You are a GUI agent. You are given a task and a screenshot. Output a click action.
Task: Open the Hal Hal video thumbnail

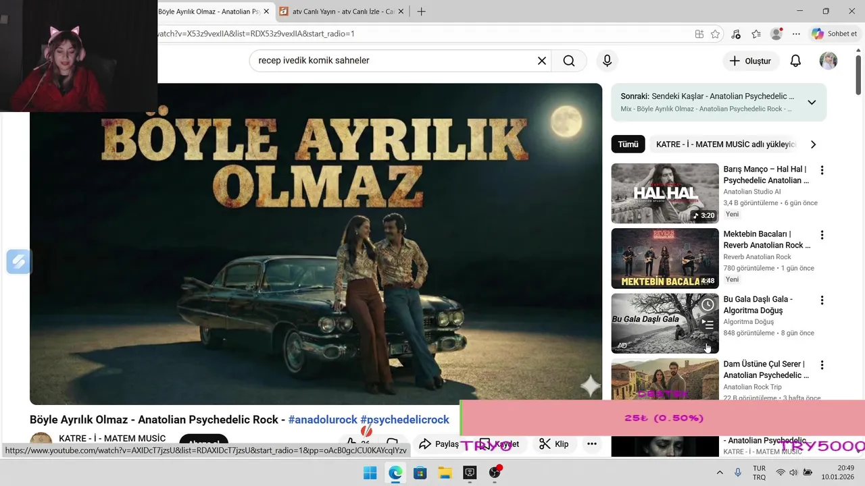tap(665, 193)
